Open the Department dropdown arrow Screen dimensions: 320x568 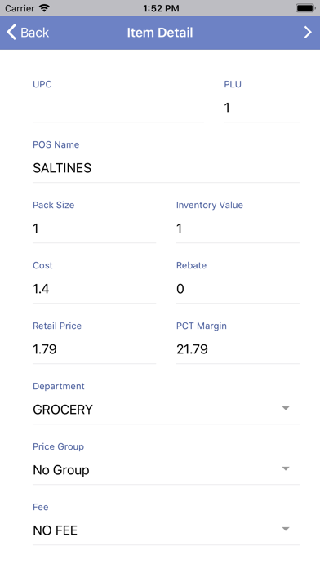pyautogui.click(x=286, y=408)
